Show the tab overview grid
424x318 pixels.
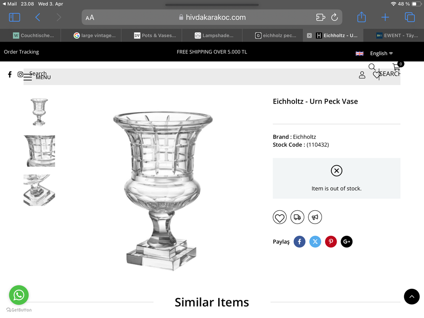click(x=409, y=17)
